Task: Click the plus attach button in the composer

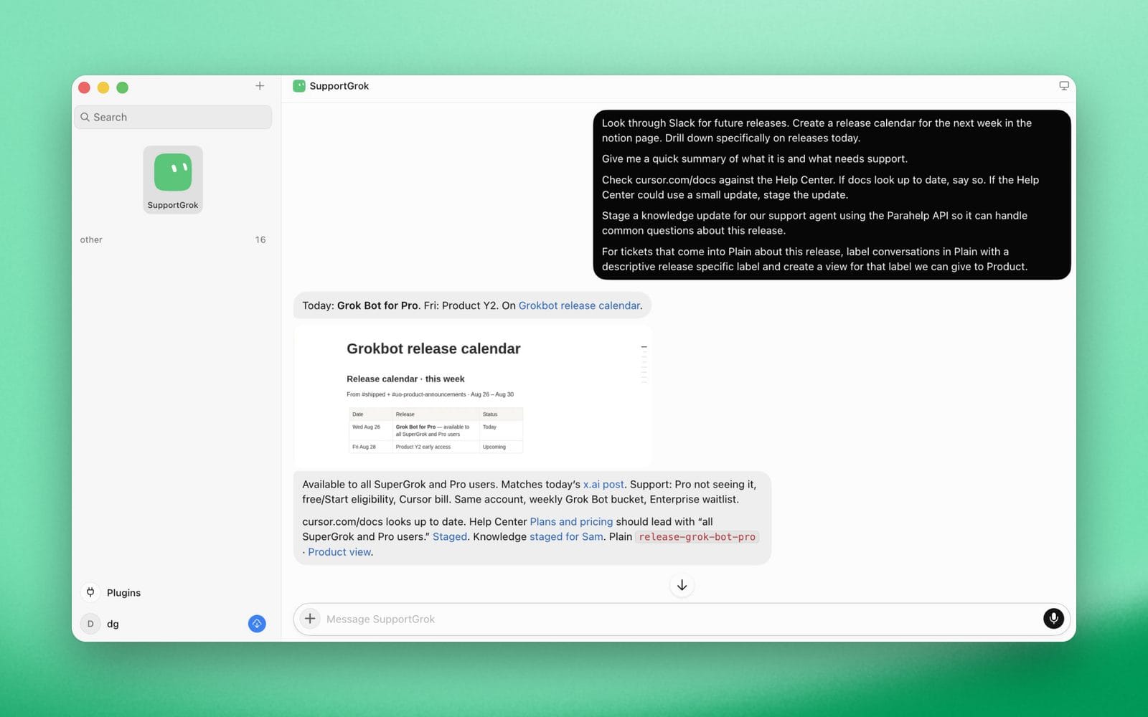Action: point(310,619)
